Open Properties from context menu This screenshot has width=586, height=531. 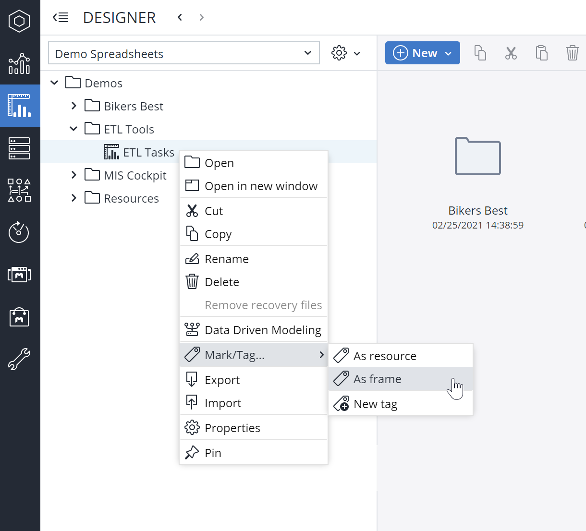254,428
